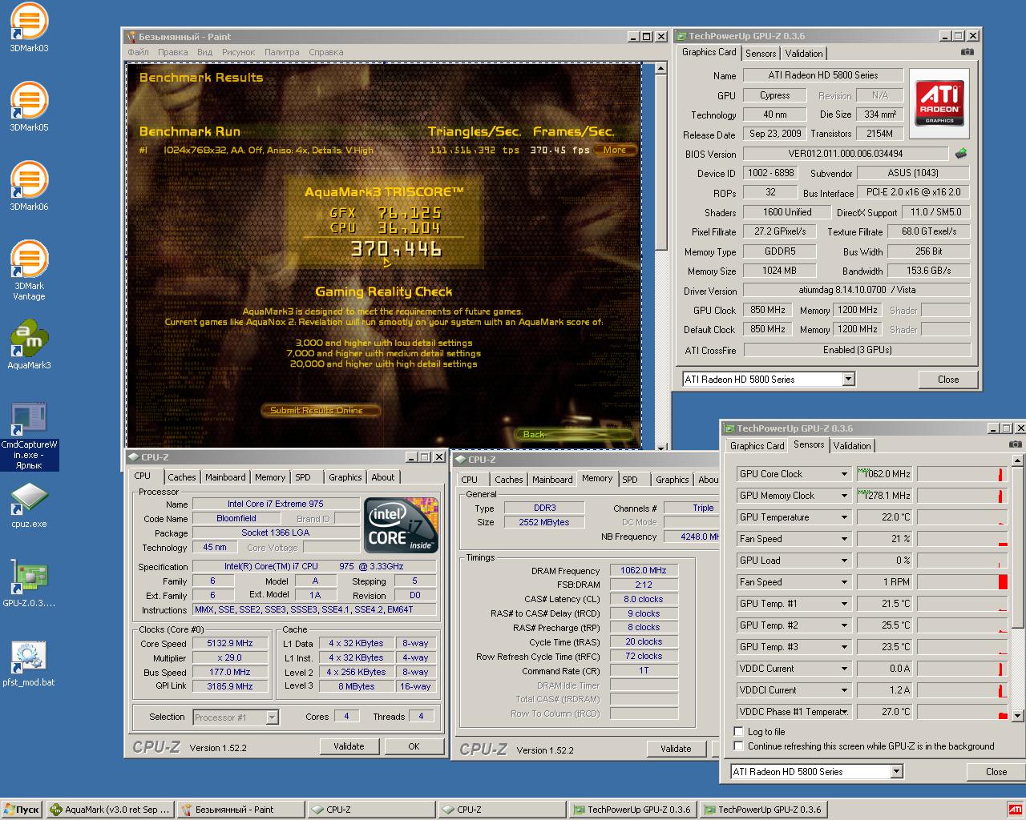Screen dimensions: 1026x820
Task: Open the Graphics Card tab in the GPU-Z Sensors window
Action: coord(757,446)
